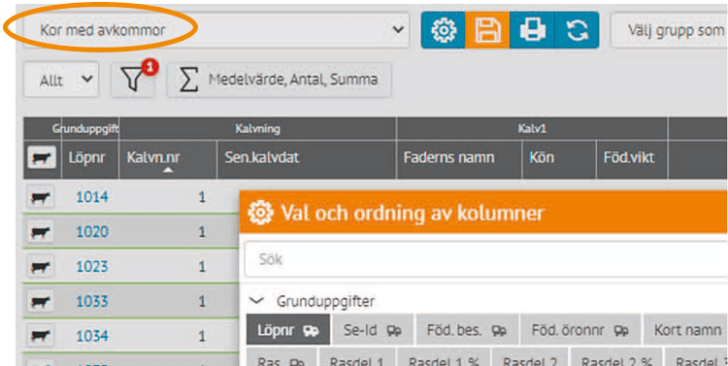Open 'Medelvärde, Antal, Summa' summary button
The height and width of the screenshot is (366, 728).
(279, 80)
